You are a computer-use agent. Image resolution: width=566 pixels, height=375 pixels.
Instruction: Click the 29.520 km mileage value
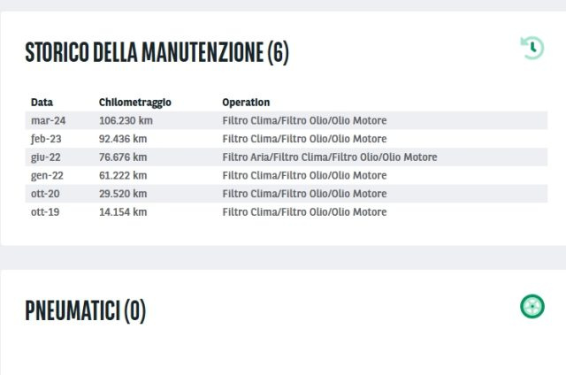[123, 194]
